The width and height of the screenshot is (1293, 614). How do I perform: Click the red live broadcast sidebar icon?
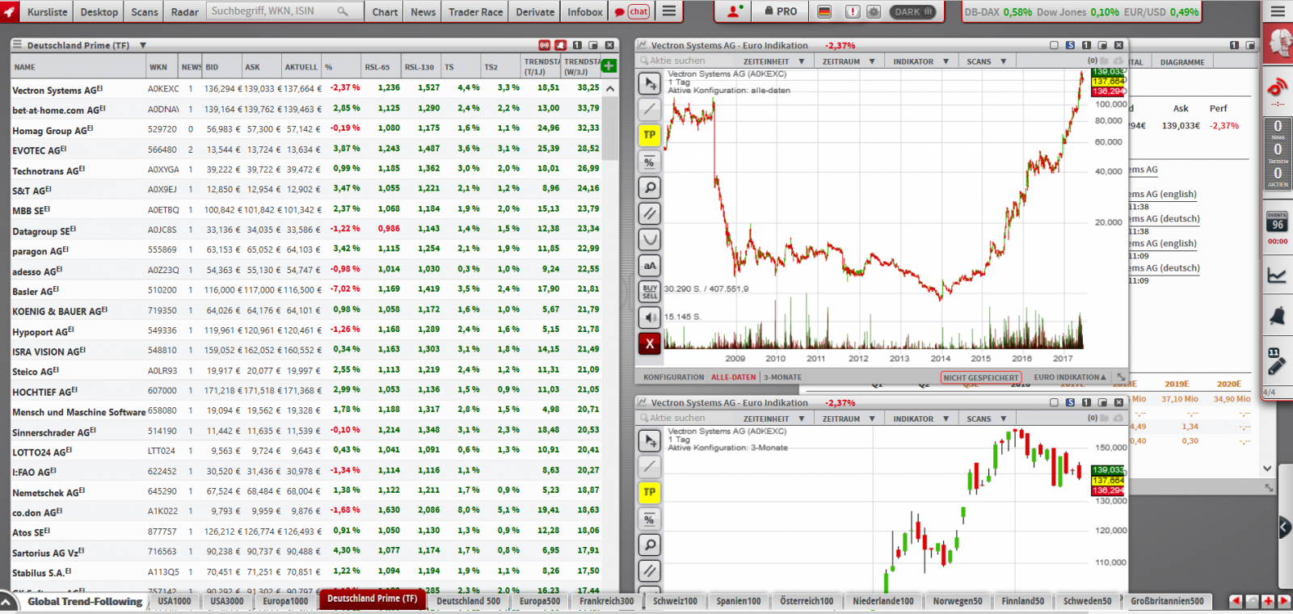point(1278,88)
